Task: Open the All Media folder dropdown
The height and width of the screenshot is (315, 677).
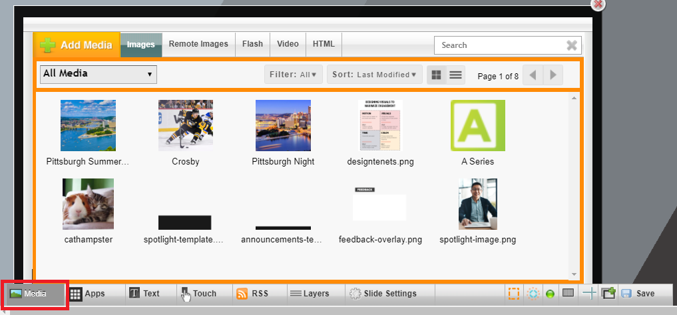Action: pos(98,75)
